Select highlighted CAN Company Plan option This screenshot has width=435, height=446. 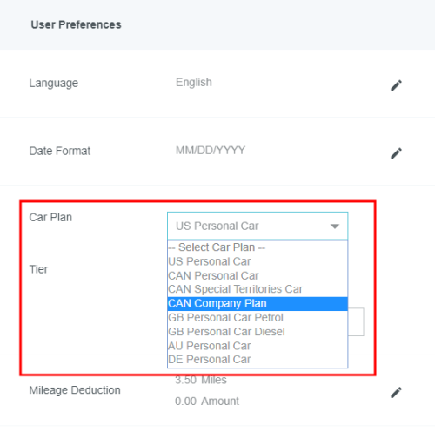258,303
